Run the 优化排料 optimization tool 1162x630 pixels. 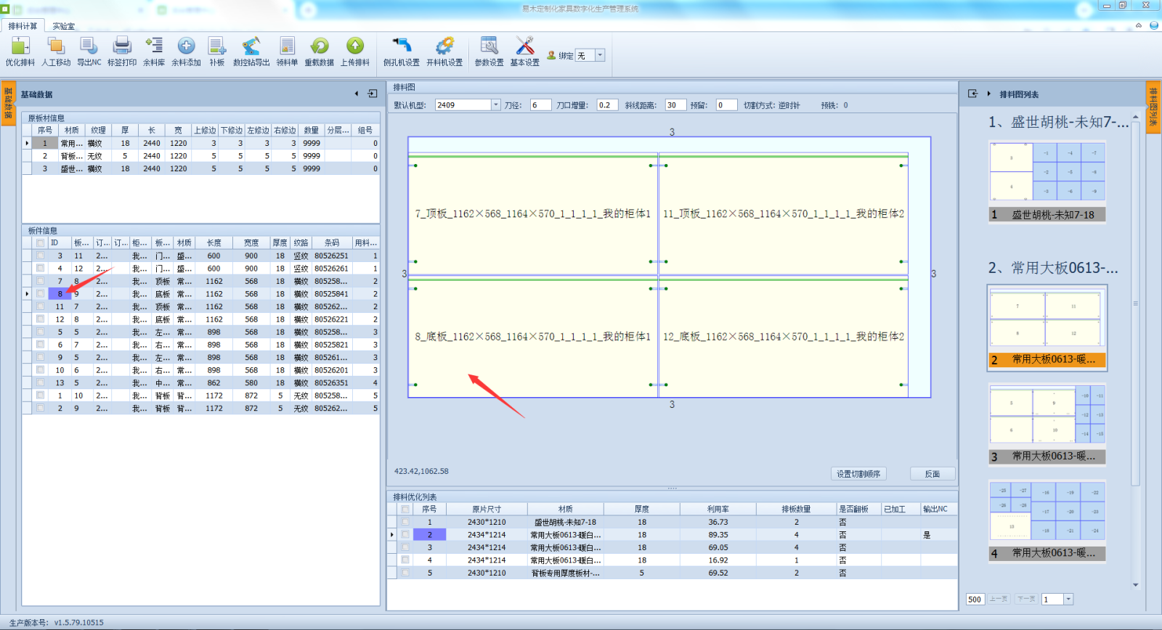pyautogui.click(x=20, y=52)
